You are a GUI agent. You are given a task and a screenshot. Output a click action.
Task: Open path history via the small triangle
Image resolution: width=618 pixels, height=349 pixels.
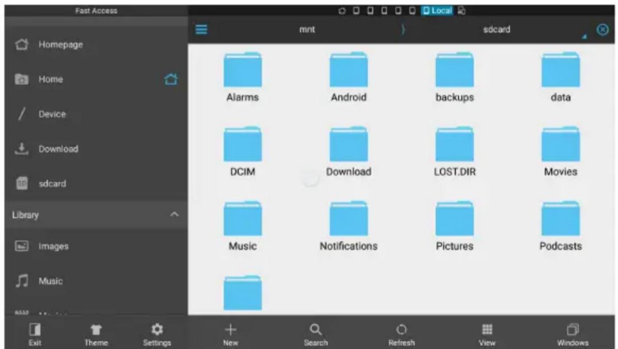(585, 36)
